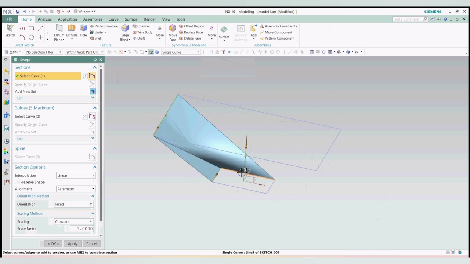Open Assembly Constraints
470x264 pixels.
coord(278,26)
